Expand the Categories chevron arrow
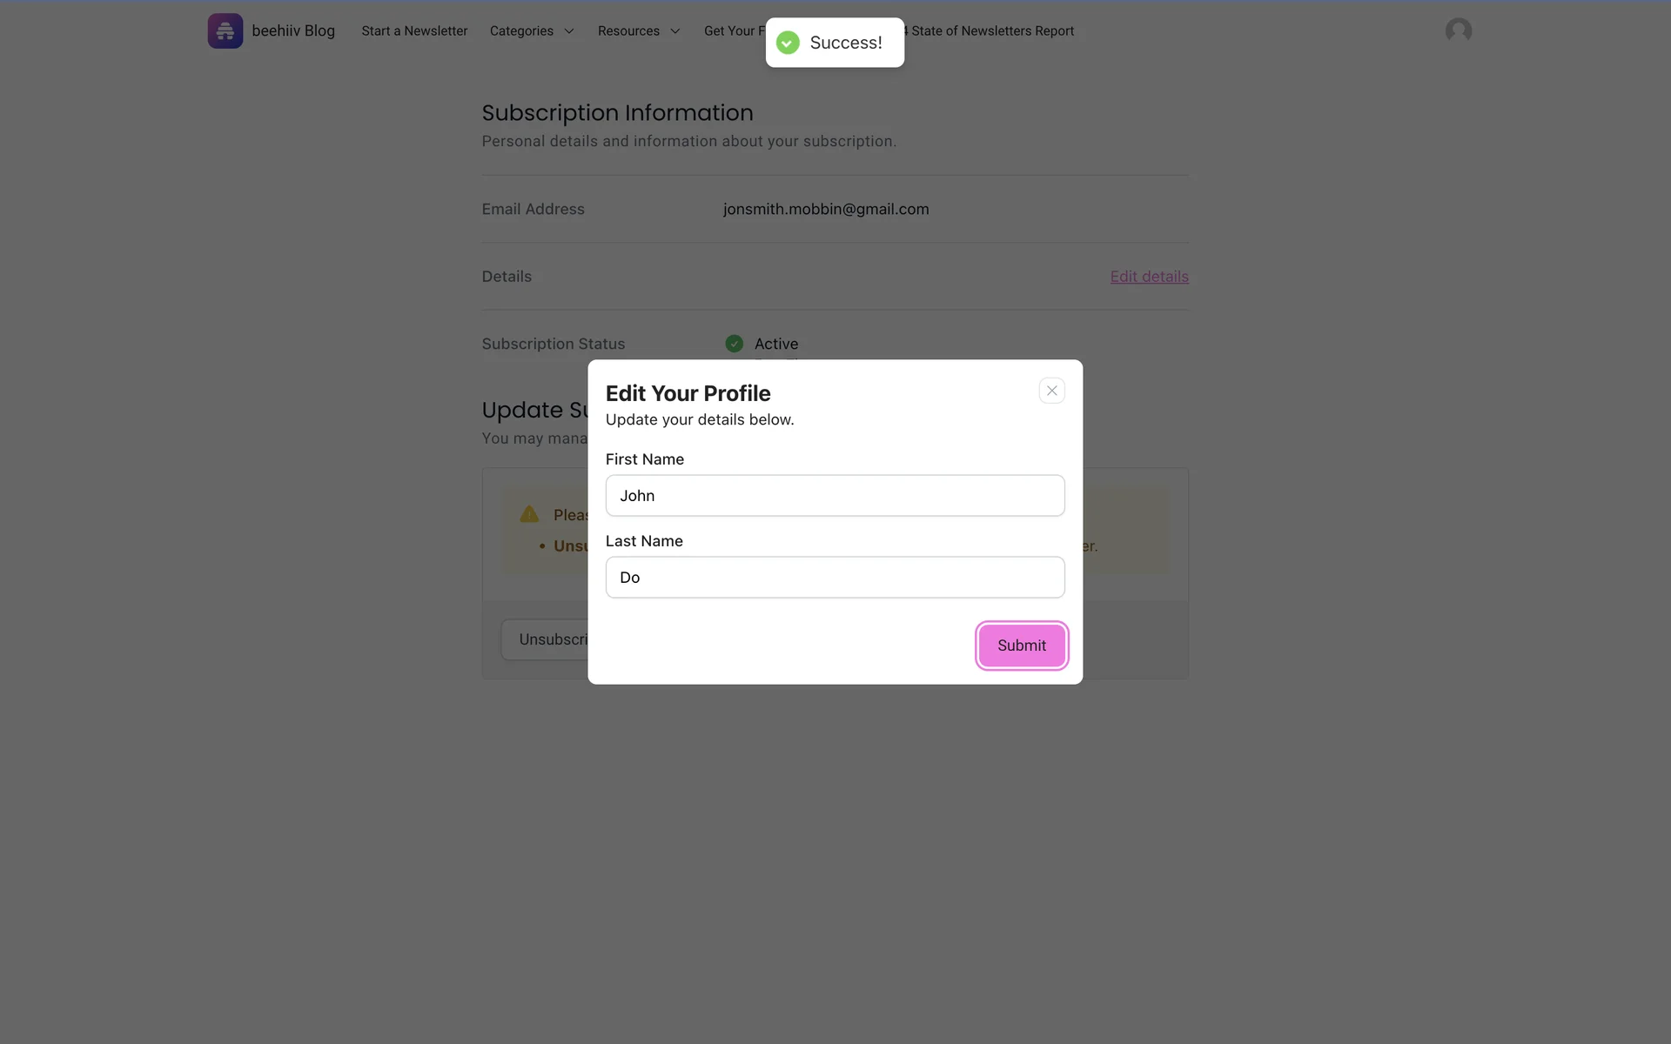The width and height of the screenshot is (1671, 1044). pyautogui.click(x=569, y=31)
